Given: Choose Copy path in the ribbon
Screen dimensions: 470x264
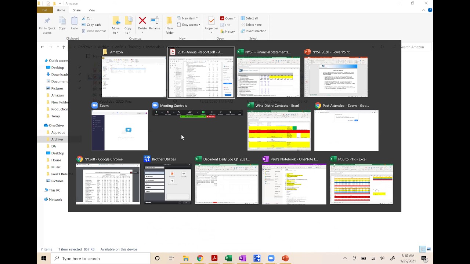Looking at the screenshot, I should coord(91,25).
